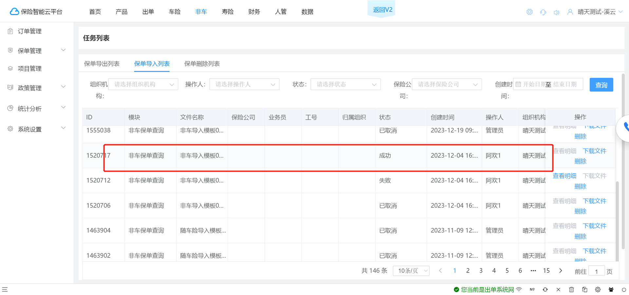Switch to the 保单导出列表 tab
This screenshot has height=295, width=629.
(102, 64)
